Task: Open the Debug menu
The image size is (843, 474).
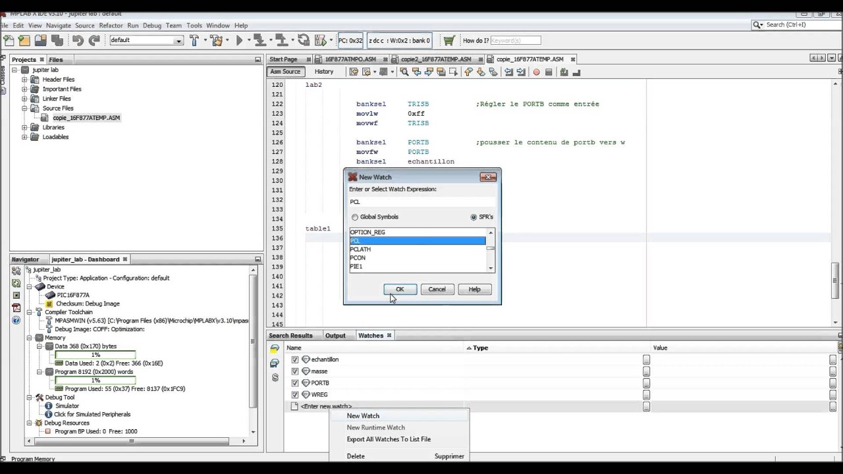Action: (152, 26)
